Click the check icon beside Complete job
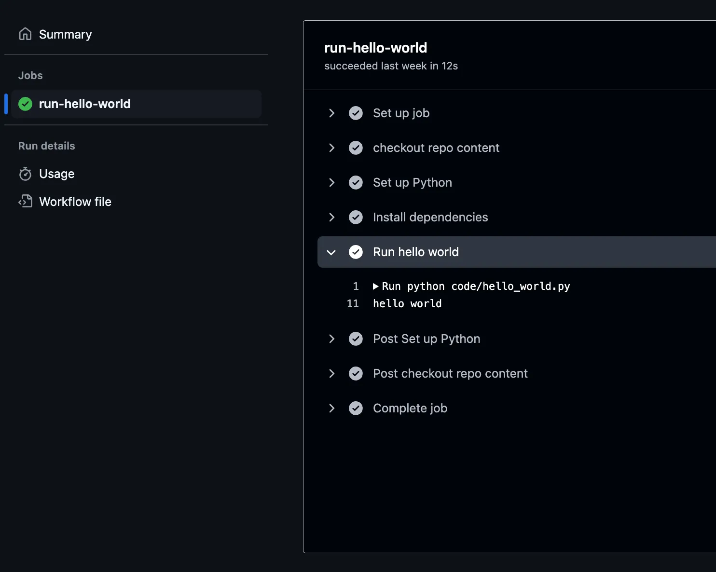Screen dimensions: 716x572 click(356, 409)
